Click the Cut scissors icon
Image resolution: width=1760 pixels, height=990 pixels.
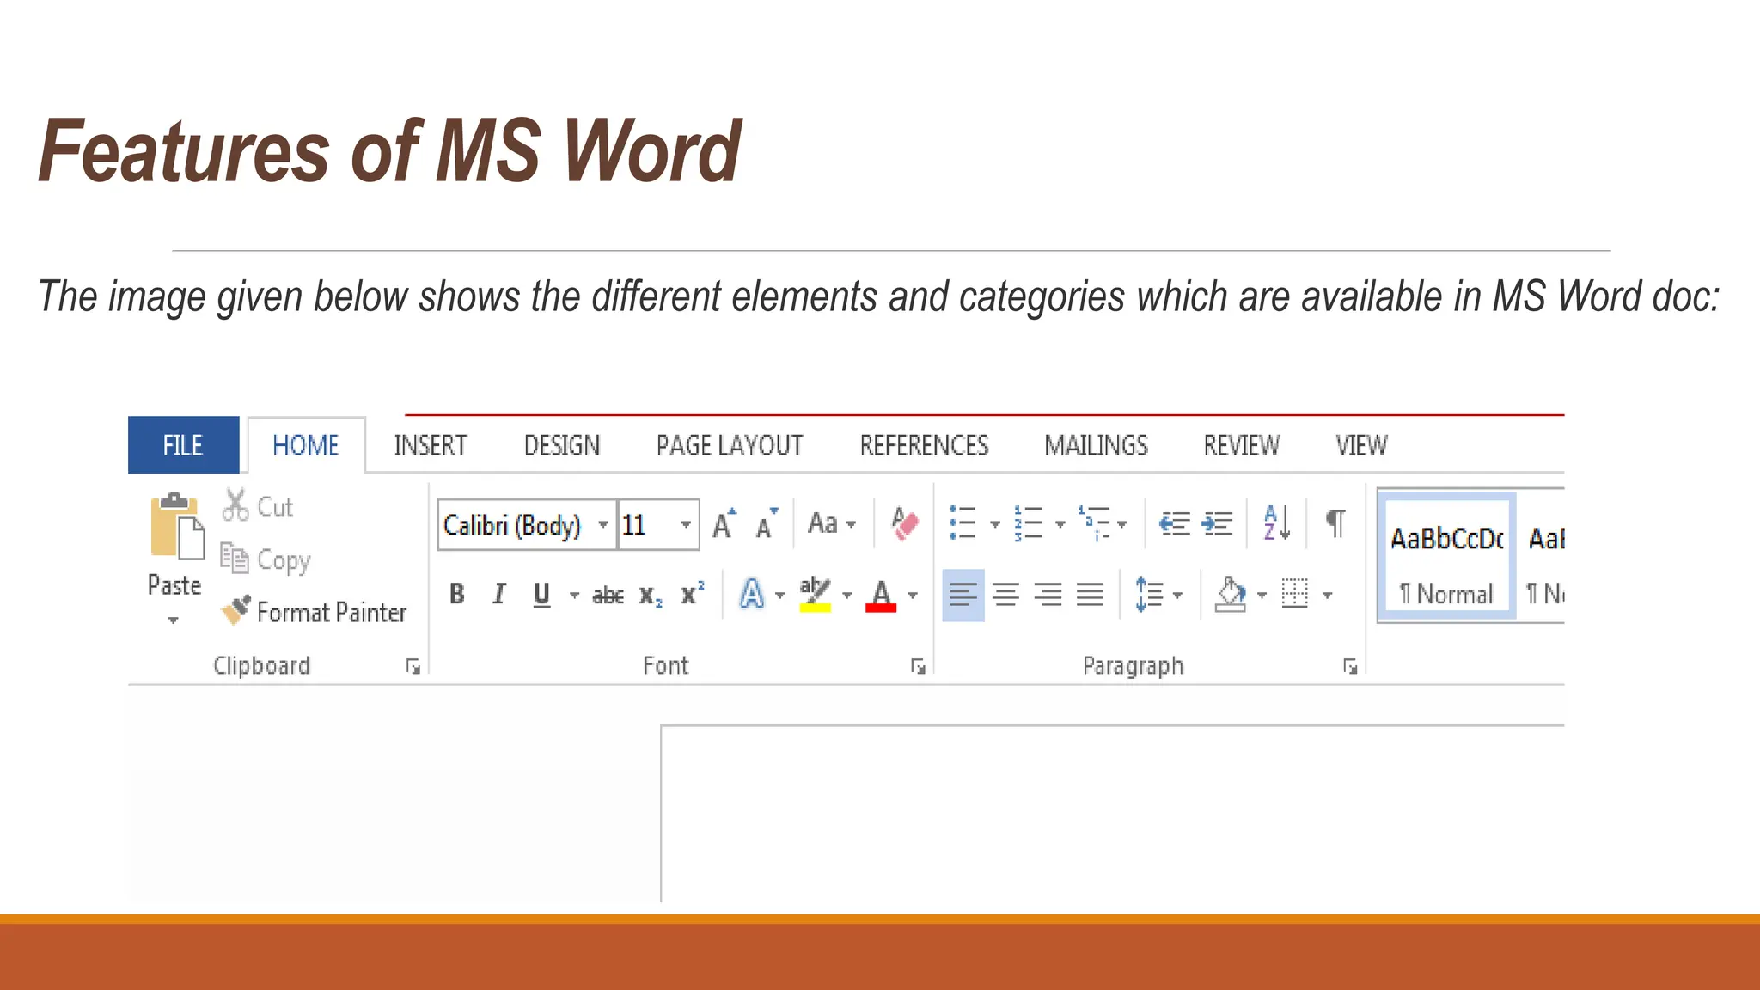tap(235, 506)
